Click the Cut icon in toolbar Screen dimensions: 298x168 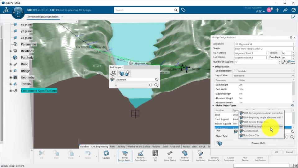pos(42,155)
